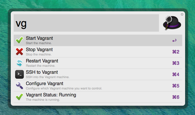Choose Configure Vagrant from results
Screen dimensions: 195x115
(x=98, y=86)
